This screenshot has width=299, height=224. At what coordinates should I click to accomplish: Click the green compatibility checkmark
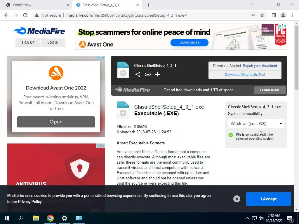coord(231,135)
